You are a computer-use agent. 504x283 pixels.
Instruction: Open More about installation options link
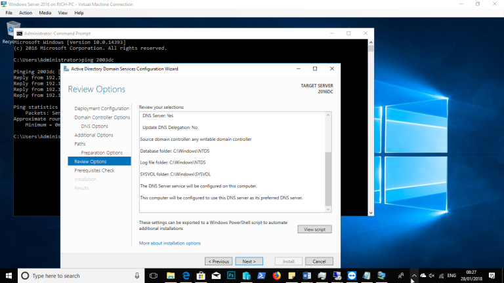(170, 243)
